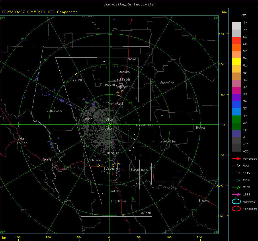
Task: Click the purple 39-36 dBZ swatch
Action: click(236, 98)
